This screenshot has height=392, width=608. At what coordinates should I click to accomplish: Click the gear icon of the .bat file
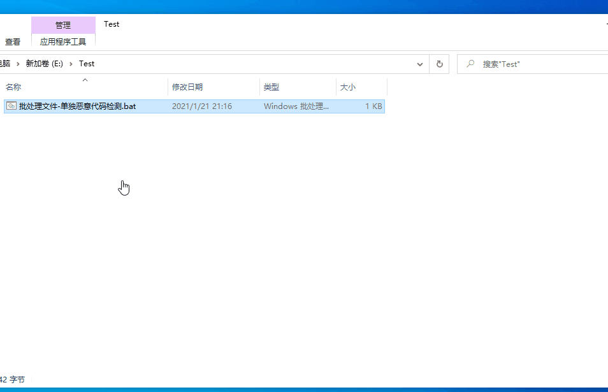click(x=11, y=106)
